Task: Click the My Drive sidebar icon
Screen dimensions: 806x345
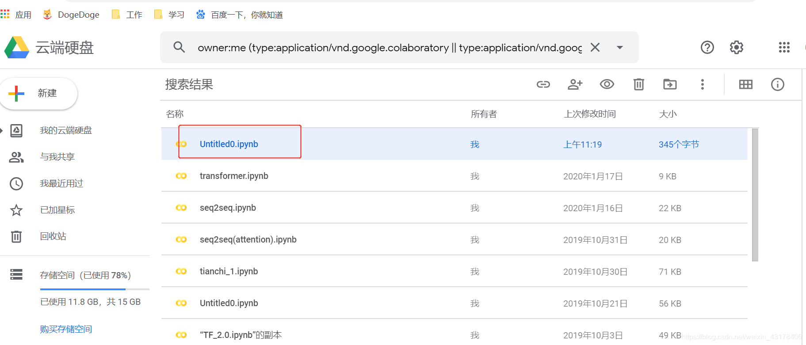Action: [16, 130]
